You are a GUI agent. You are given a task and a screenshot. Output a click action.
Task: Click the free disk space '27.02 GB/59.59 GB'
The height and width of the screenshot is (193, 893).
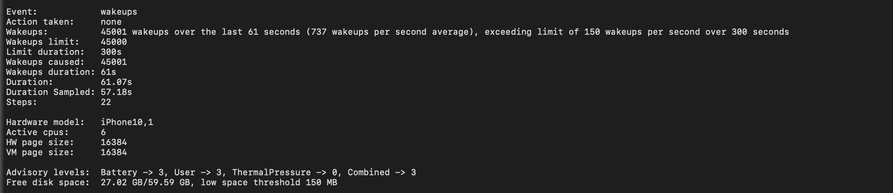coord(145,183)
